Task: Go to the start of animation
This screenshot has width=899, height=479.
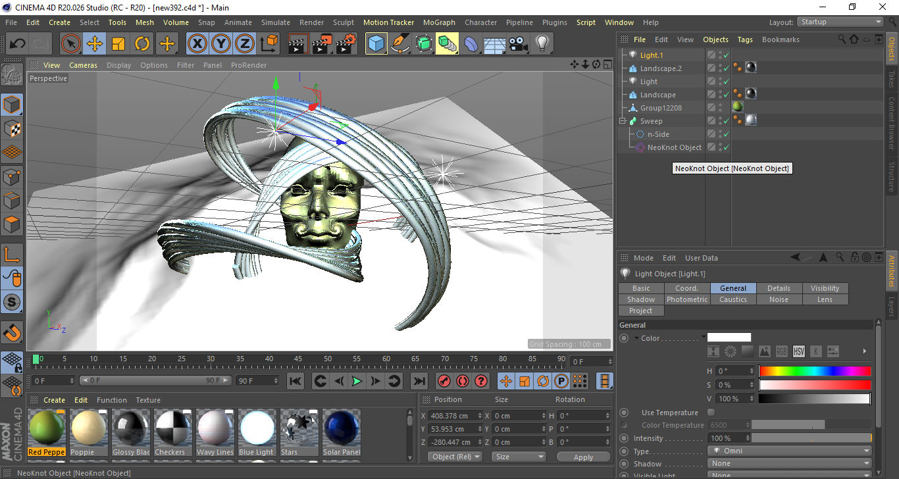Action: [295, 381]
